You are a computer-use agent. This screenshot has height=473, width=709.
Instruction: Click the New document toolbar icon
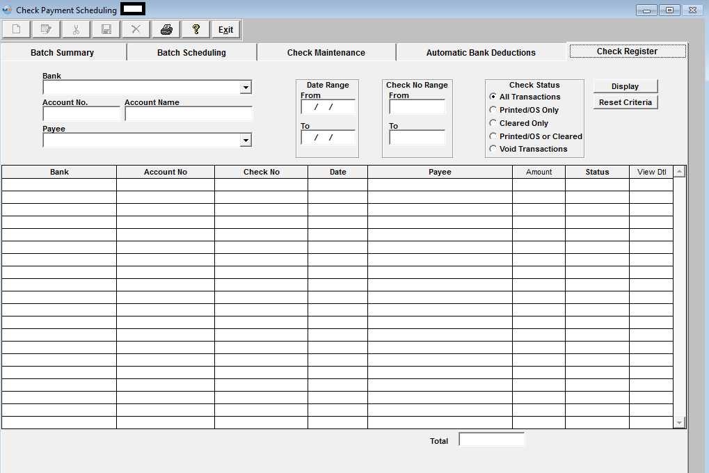click(17, 29)
